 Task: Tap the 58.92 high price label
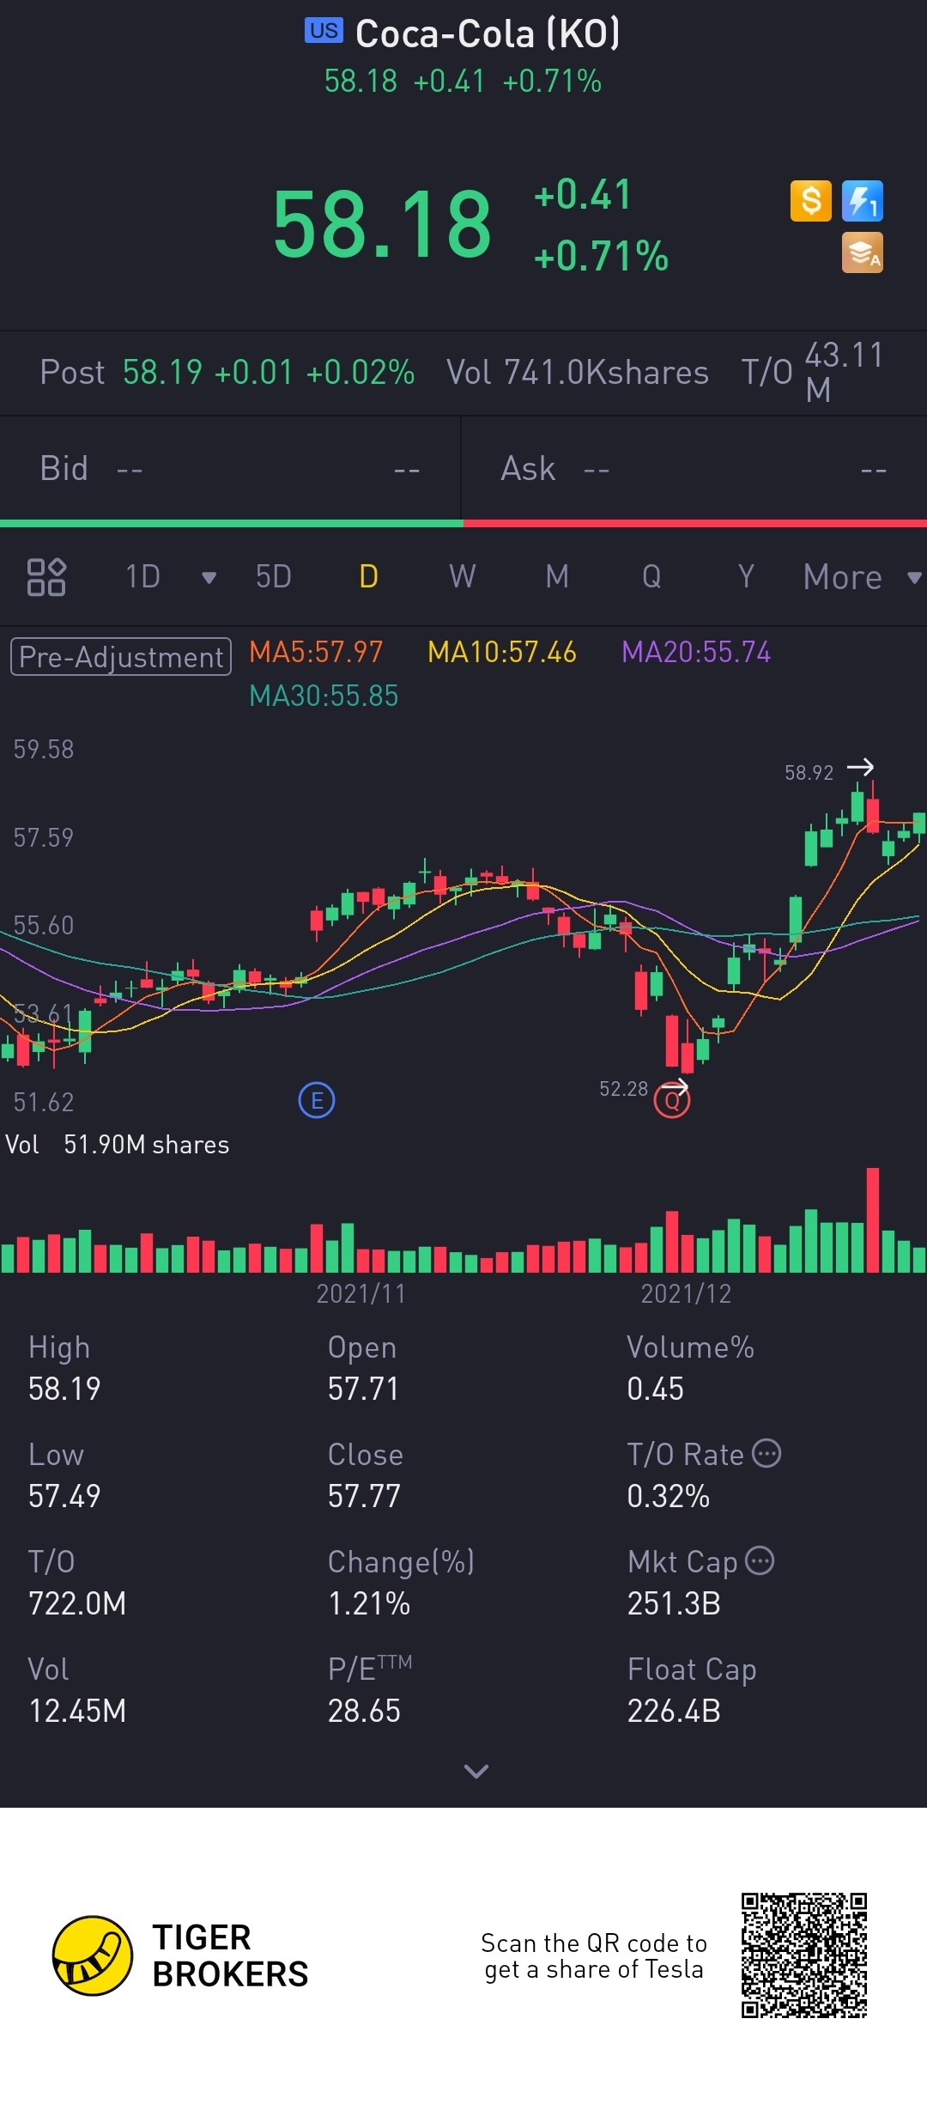(809, 773)
